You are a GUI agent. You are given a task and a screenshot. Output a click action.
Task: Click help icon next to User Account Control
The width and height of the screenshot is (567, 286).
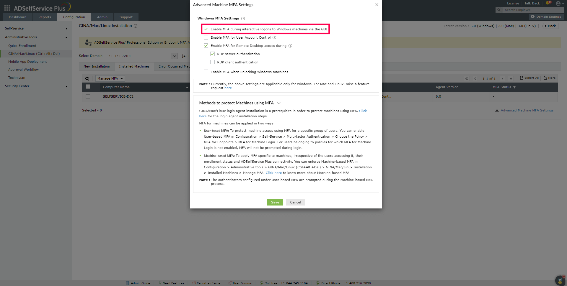[274, 37]
